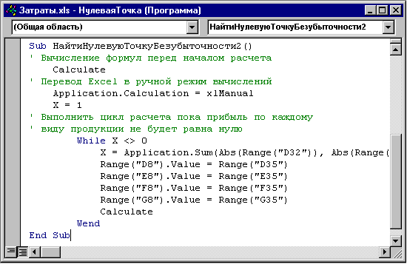The width and height of the screenshot is (407, 267).
Task: Click the gray margin indicator bar beside While line
Action: (x=13, y=141)
